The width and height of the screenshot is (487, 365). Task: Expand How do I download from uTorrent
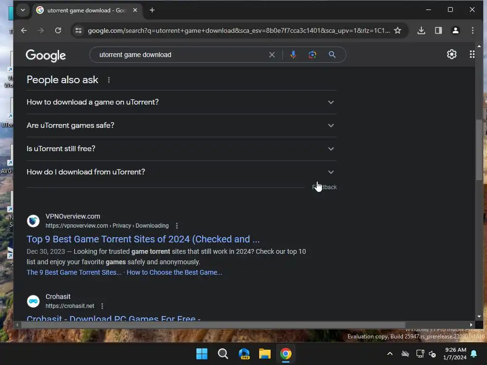182,172
